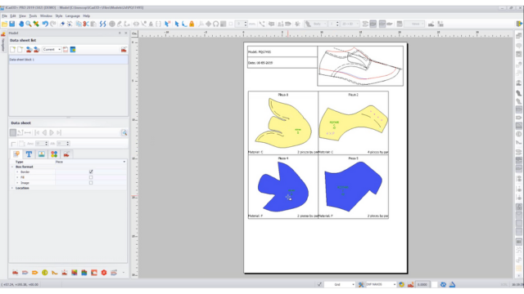Screen dimensions: 524x294
Task: Click the globe grid icon in toolbar
Action: click(x=112, y=24)
